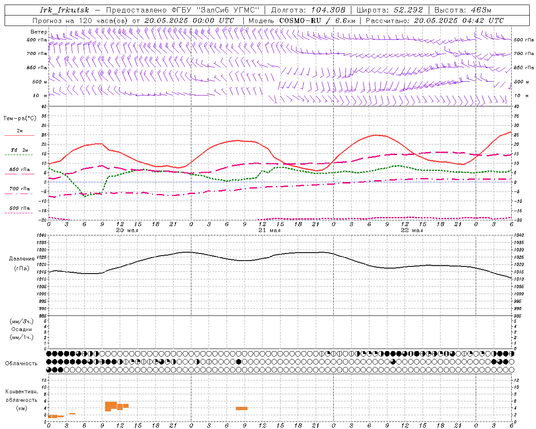Select the provider text ФГБУ "ЗапСиб УГМС"
Image resolution: width=536 pixels, height=429 pixels.
pyautogui.click(x=216, y=10)
